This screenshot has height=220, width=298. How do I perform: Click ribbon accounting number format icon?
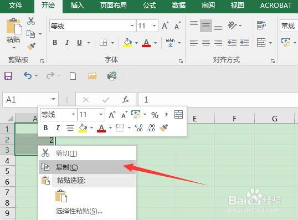click(x=286, y=43)
